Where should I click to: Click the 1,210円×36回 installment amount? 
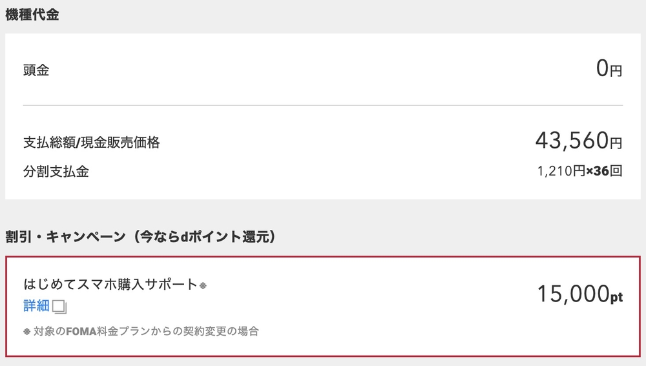(x=579, y=172)
